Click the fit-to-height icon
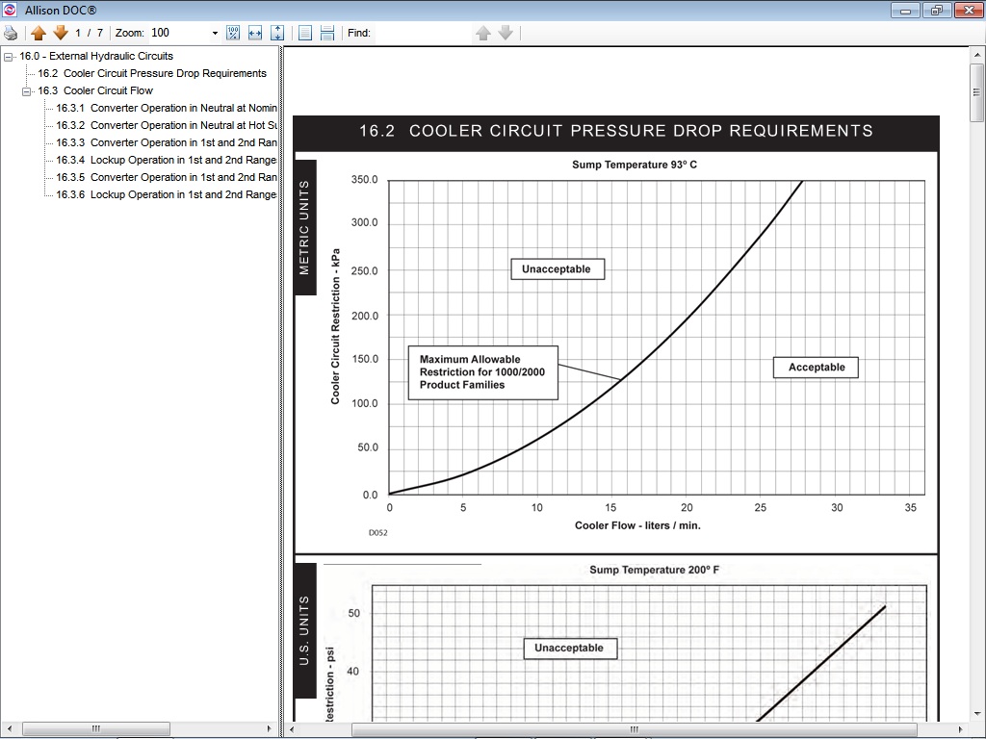Image resolution: width=986 pixels, height=739 pixels. click(277, 32)
